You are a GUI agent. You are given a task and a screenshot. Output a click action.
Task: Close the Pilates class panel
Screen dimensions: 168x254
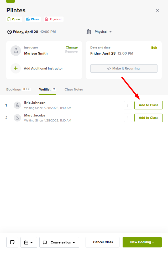(157, 10)
